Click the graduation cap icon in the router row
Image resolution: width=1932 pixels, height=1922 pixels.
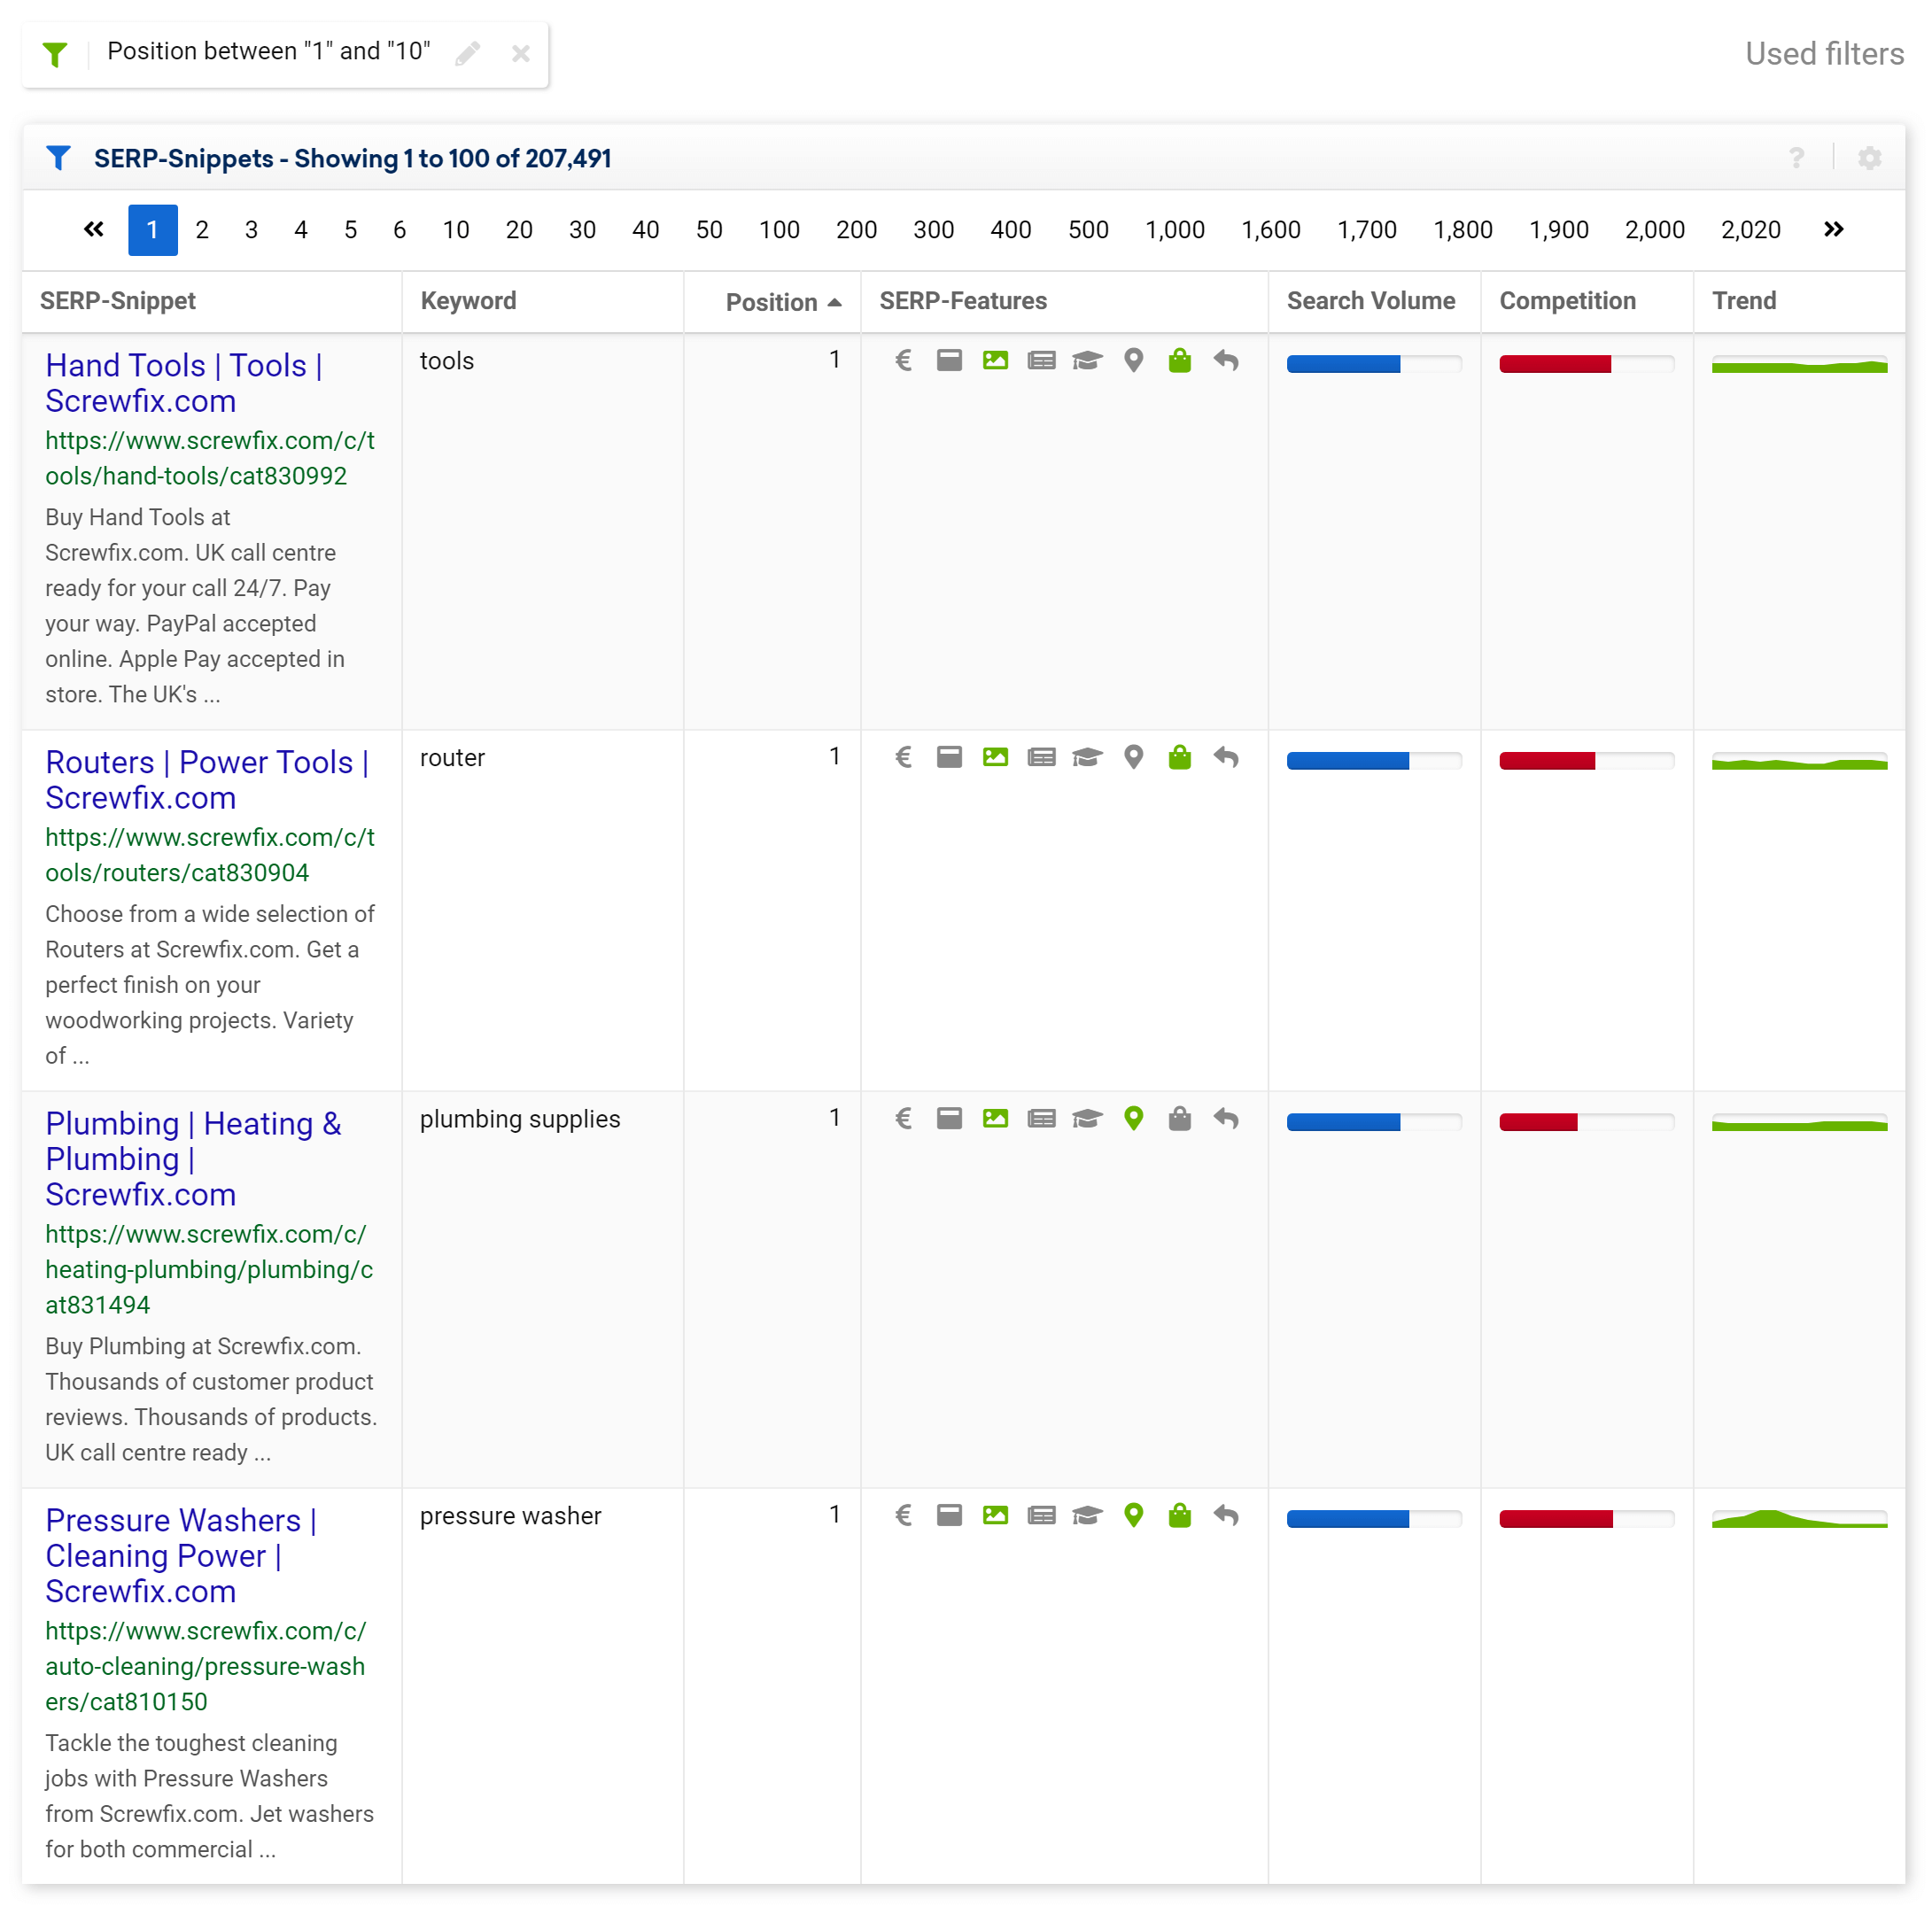[x=1087, y=758]
